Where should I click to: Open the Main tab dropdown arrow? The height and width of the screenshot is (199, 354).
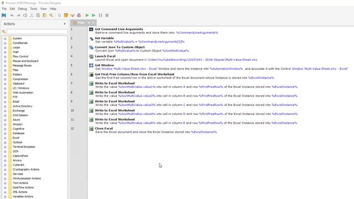[x=89, y=23]
